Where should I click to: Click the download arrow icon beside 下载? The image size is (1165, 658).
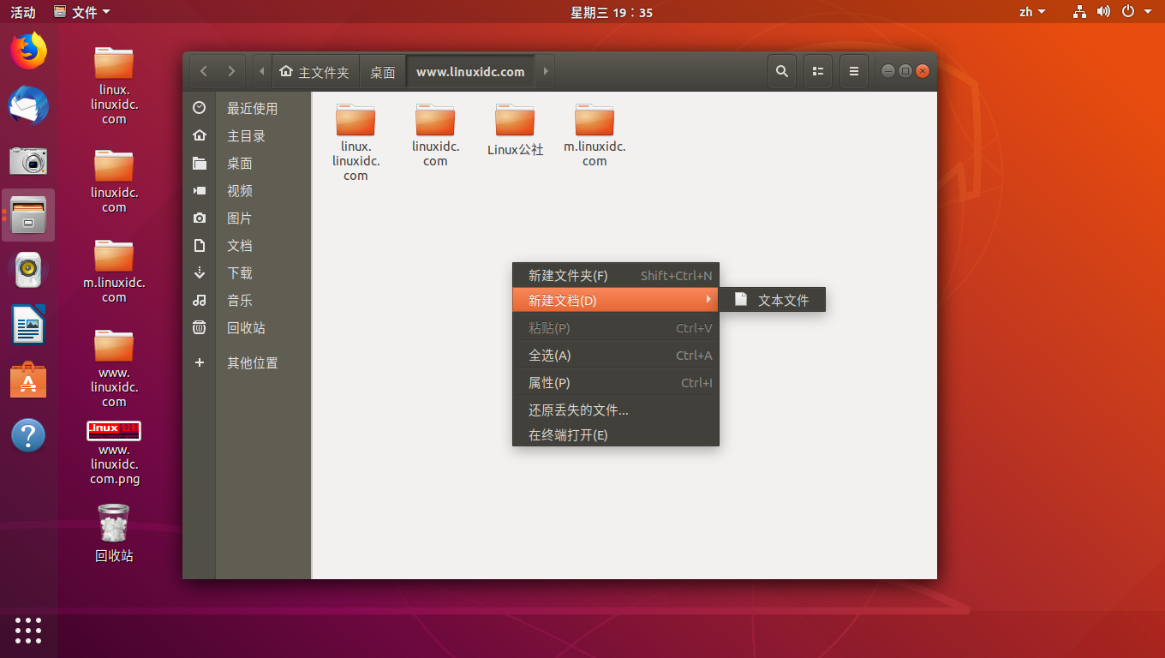(x=200, y=272)
